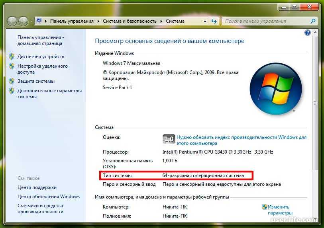Click the installed memory value 1,00 ГБ
Image resolution: width=324 pixels, height=228 pixels.
pos(170,161)
